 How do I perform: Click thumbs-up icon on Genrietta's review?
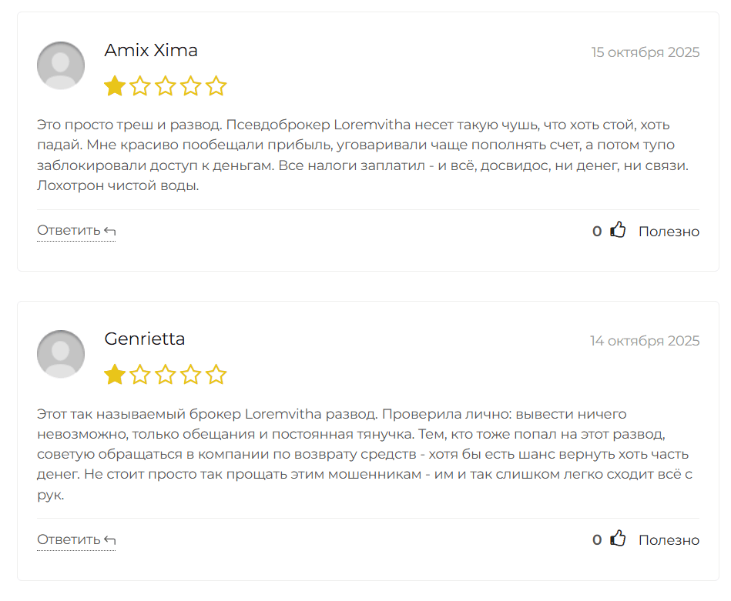(x=618, y=539)
